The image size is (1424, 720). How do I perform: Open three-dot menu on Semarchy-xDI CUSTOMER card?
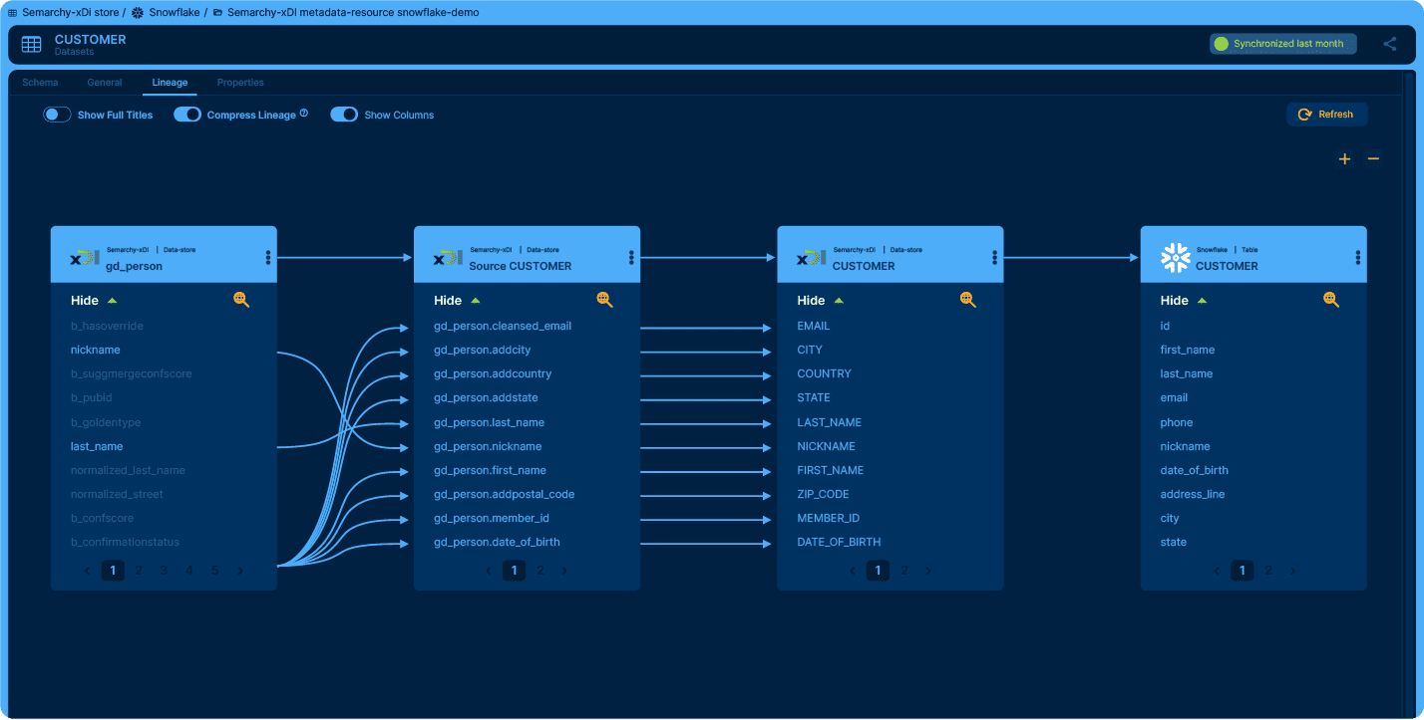pos(994,258)
